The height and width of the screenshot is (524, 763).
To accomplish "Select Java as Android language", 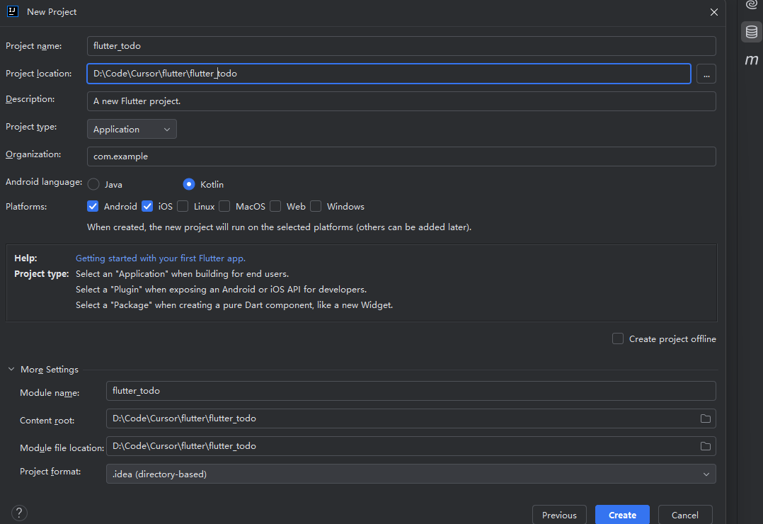I will pyautogui.click(x=93, y=184).
